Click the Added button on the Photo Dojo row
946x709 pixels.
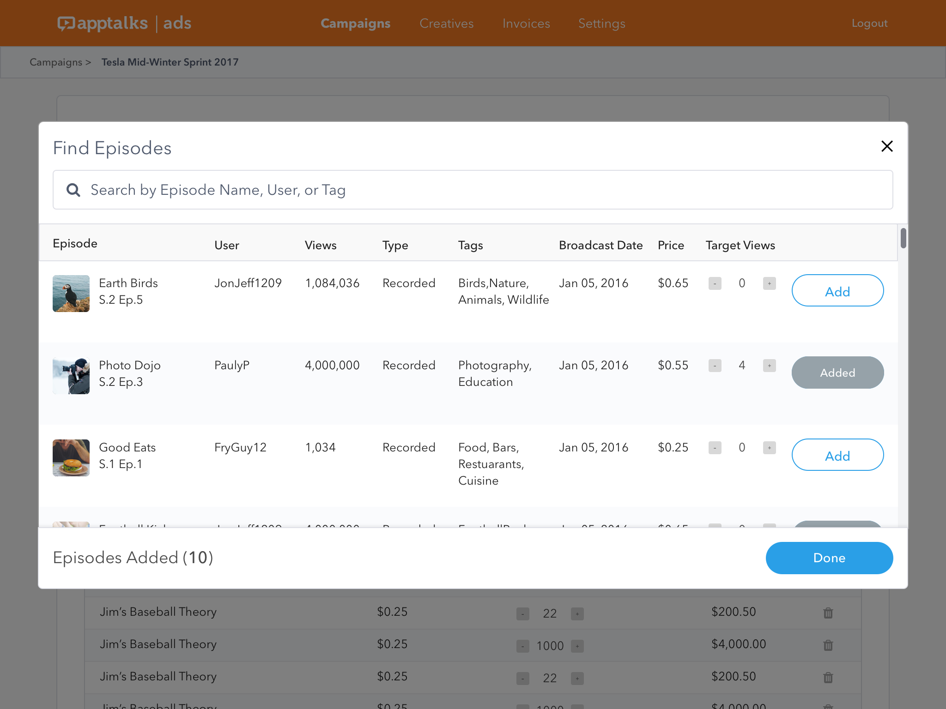(x=837, y=373)
